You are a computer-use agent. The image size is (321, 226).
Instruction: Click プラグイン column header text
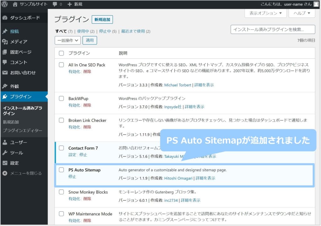pyautogui.click(x=79, y=53)
